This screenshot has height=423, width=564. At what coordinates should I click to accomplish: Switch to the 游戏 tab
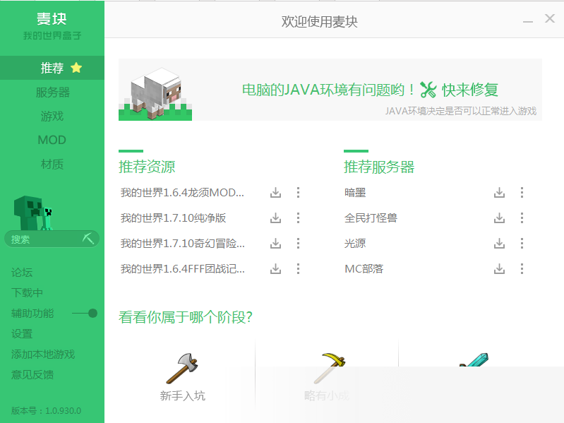(x=52, y=117)
